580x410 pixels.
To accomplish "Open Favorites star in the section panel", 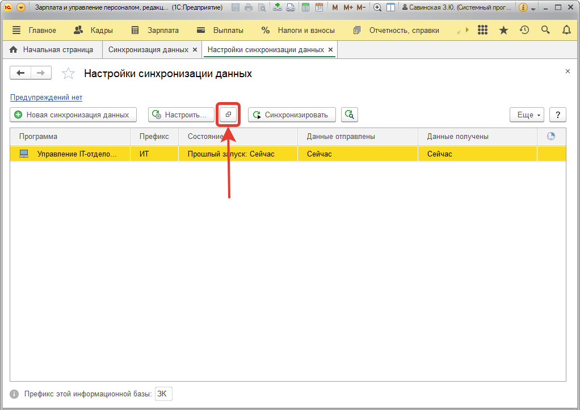I will [x=503, y=30].
